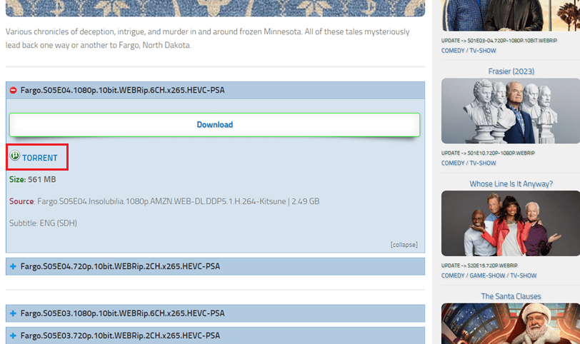Viewport: 580px width, 344px height.
Task: Open the TORRENT link
Action: pyautogui.click(x=39, y=158)
